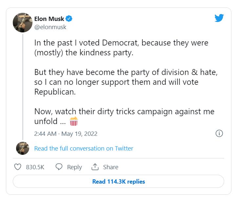Open the 2:44 AM · May 19, 2022 timestamp
The height and width of the screenshot is (198, 235).
(66, 134)
